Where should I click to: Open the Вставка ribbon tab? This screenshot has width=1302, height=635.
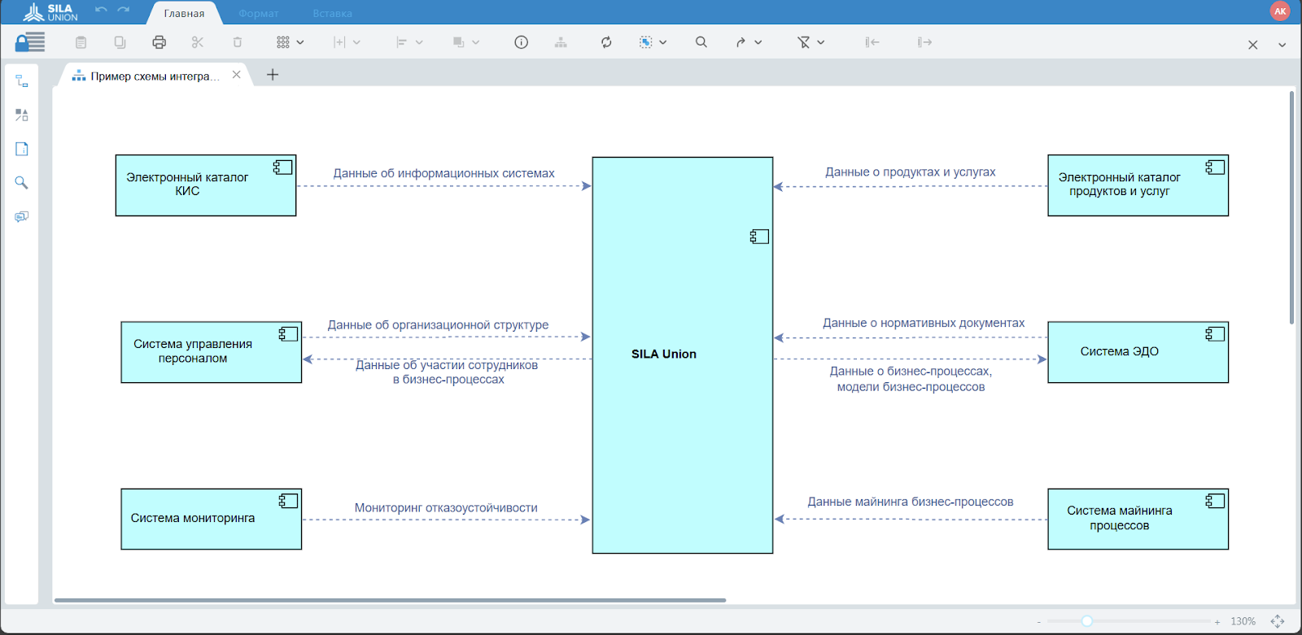coord(332,14)
